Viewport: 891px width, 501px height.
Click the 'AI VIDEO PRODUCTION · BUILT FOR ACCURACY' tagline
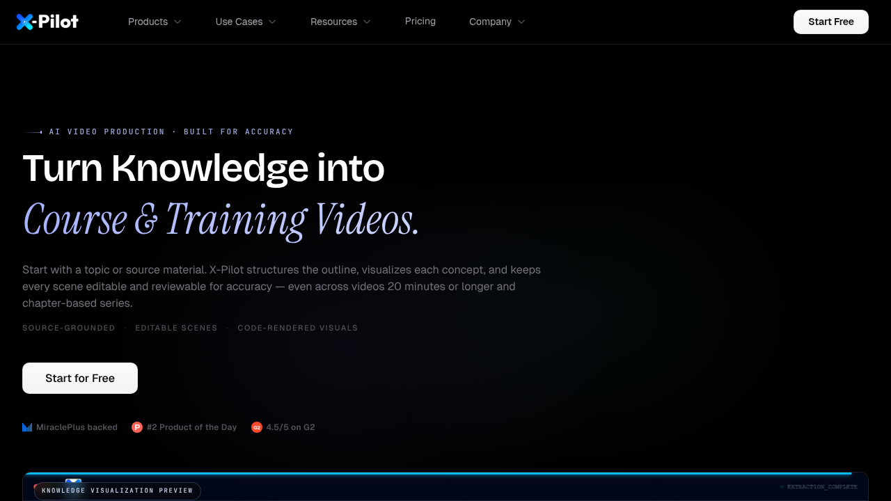pyautogui.click(x=171, y=132)
